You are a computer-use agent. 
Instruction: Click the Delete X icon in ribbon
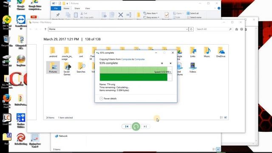point(121,15)
